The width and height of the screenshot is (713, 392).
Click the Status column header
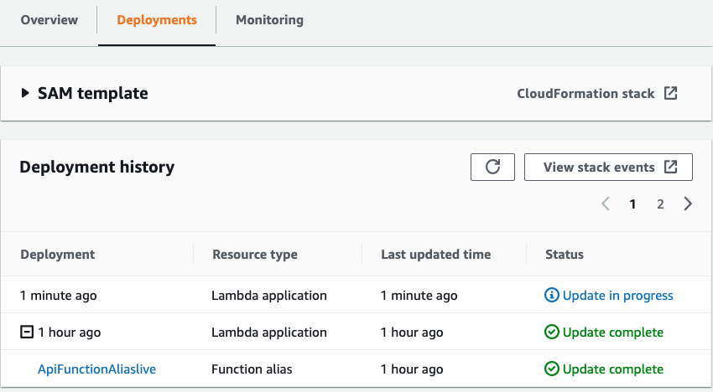tap(565, 255)
